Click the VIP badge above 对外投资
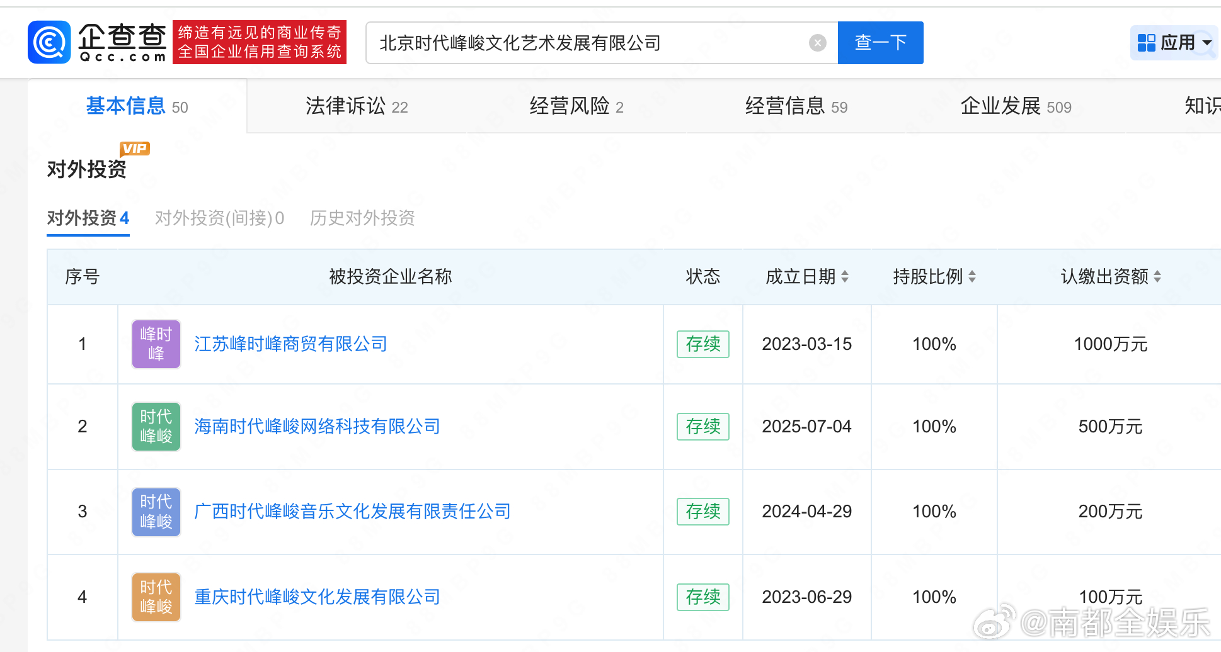 134,149
